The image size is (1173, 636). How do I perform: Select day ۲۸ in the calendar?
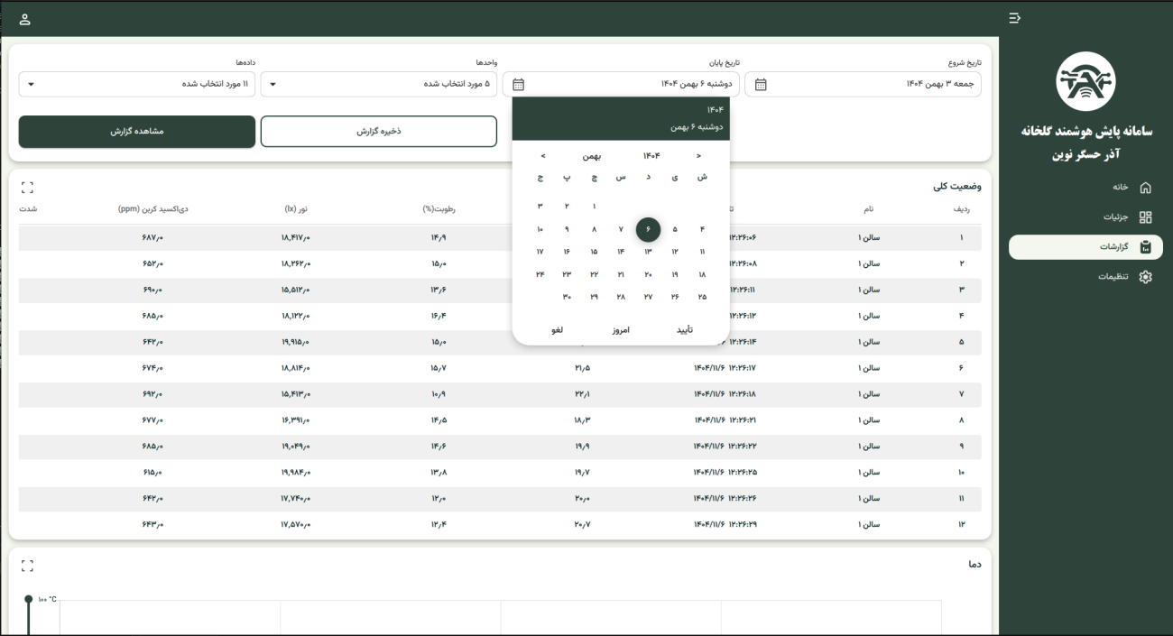coord(621,297)
